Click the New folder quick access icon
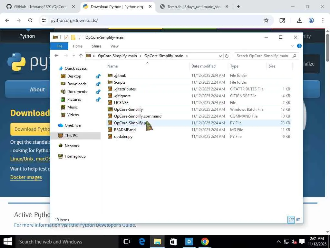The height and width of the screenshot is (248, 330). 73,37
